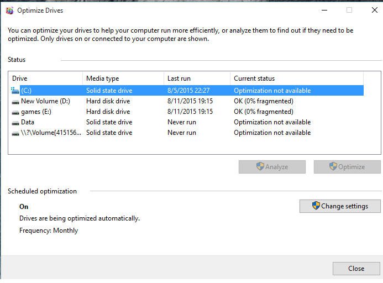Image resolution: width=383 pixels, height=283 pixels.
Task: Select the games (E:) row name
Action: [36, 112]
